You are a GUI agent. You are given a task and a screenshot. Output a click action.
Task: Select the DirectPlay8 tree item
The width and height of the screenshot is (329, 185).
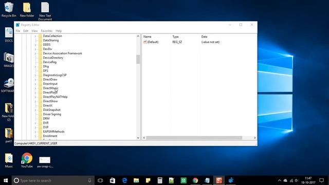point(50,92)
